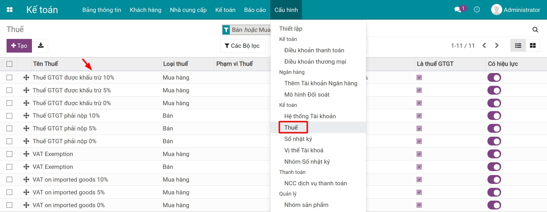Go to previous page arrow
547x212 pixels.
click(x=484, y=45)
